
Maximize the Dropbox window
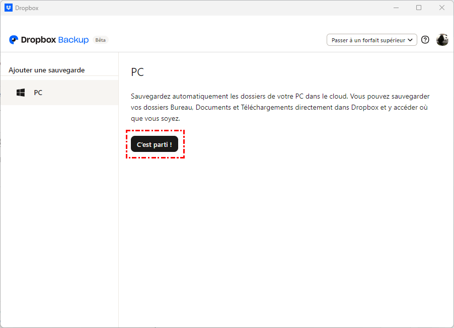(419, 8)
